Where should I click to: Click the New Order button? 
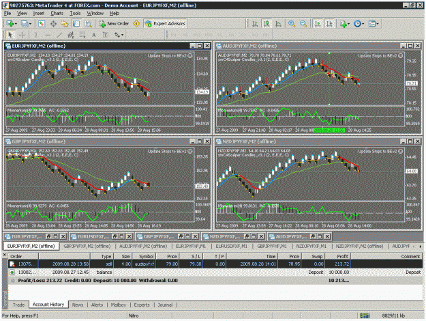click(x=114, y=24)
